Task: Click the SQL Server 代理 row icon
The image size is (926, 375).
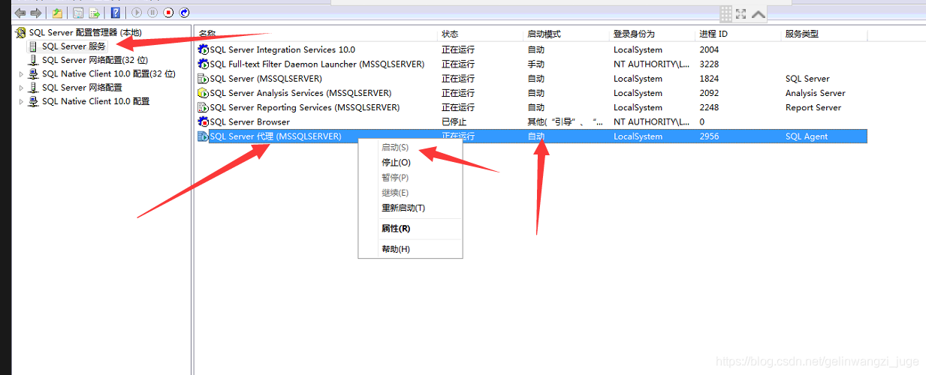Action: coord(203,136)
